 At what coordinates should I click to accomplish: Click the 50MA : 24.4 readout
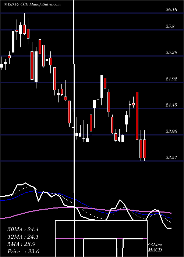point(23,229)
